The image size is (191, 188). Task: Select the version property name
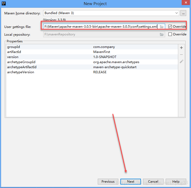coord(13,57)
